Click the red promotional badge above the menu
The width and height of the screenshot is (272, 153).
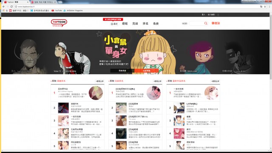(x=113, y=19)
